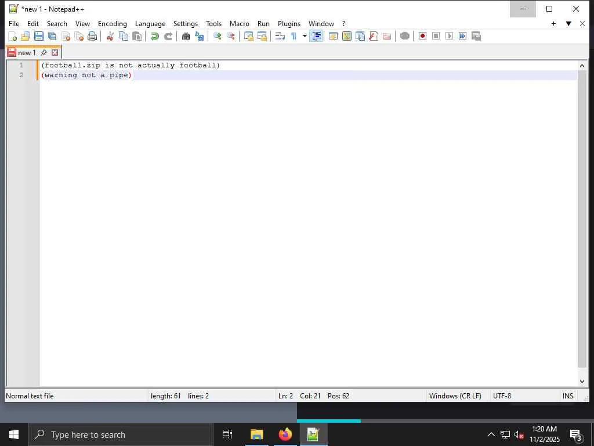Screen dimensions: 594x446
Task: Cut selection with the scissors icon
Action: click(x=110, y=36)
